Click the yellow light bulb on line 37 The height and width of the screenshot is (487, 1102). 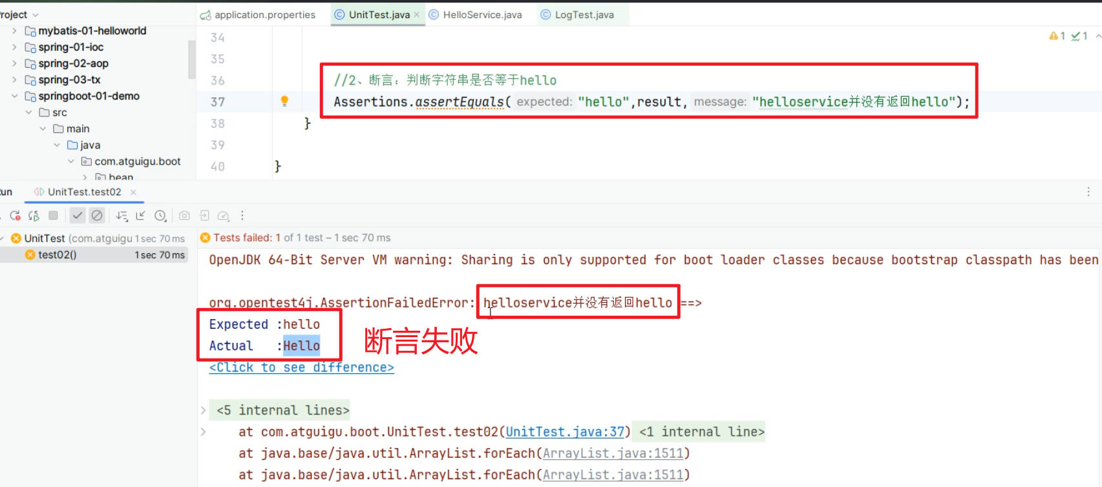coord(284,101)
